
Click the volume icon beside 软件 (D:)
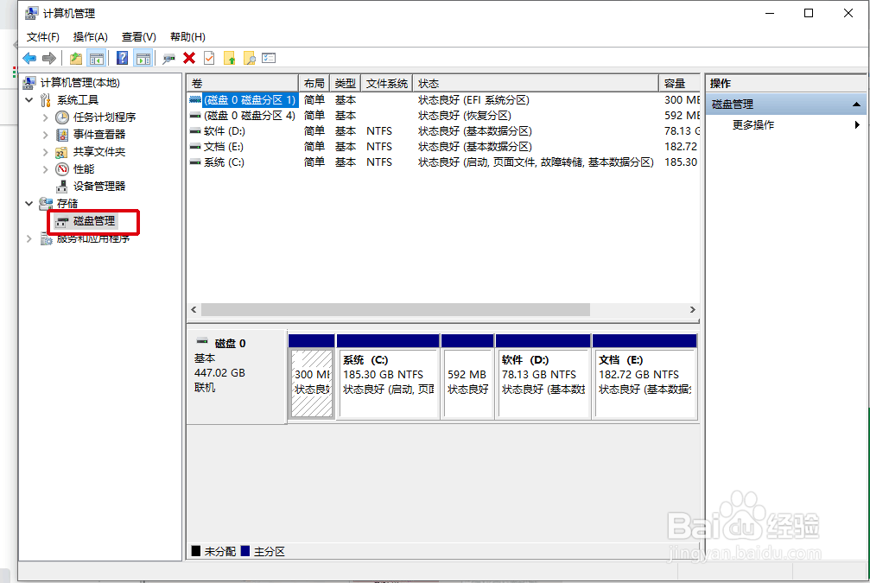point(194,131)
